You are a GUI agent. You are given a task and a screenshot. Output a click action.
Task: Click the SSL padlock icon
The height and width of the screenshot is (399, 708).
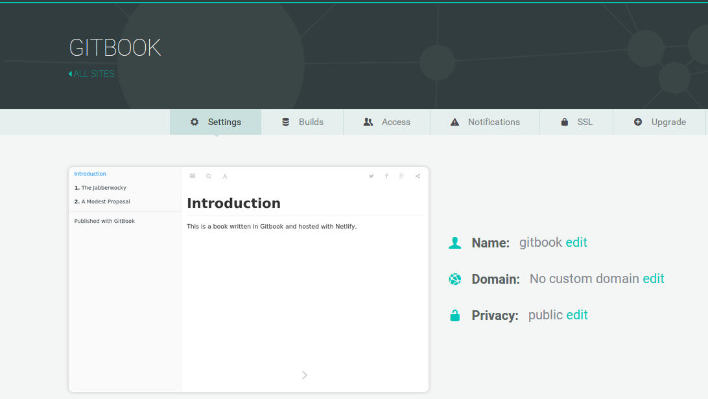tap(565, 122)
